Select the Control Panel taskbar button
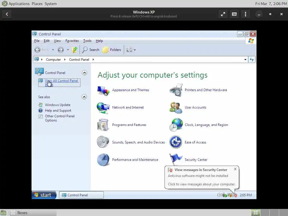The height and width of the screenshot is (216, 288). click(81, 195)
